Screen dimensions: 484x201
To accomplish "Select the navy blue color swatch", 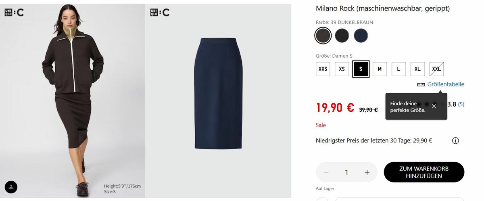I will click(x=361, y=36).
